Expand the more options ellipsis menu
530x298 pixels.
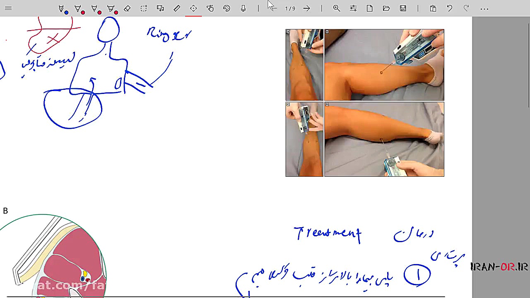click(x=484, y=9)
